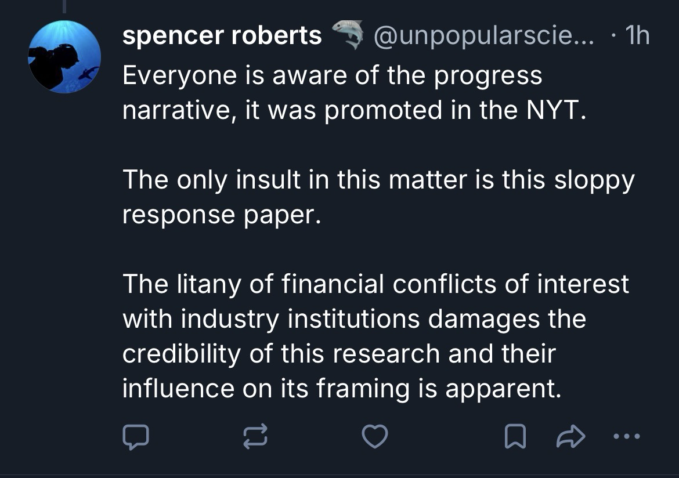Repost this post using the arrows icon
The image size is (679, 478).
[255, 437]
